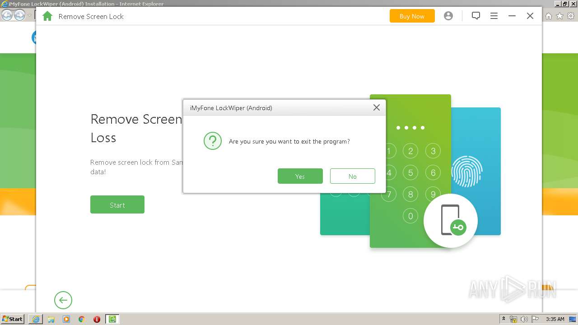Click the Show desktop button
578x325 pixels.
(573, 319)
